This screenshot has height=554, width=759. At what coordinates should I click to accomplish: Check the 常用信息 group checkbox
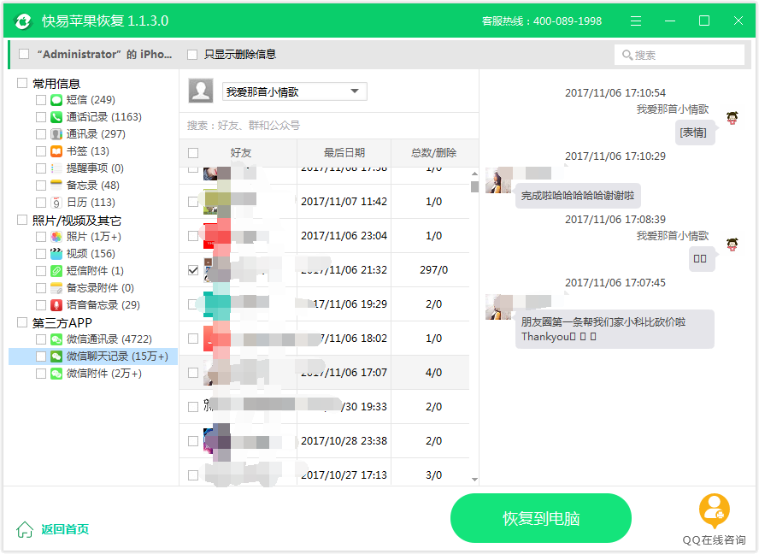(22, 83)
